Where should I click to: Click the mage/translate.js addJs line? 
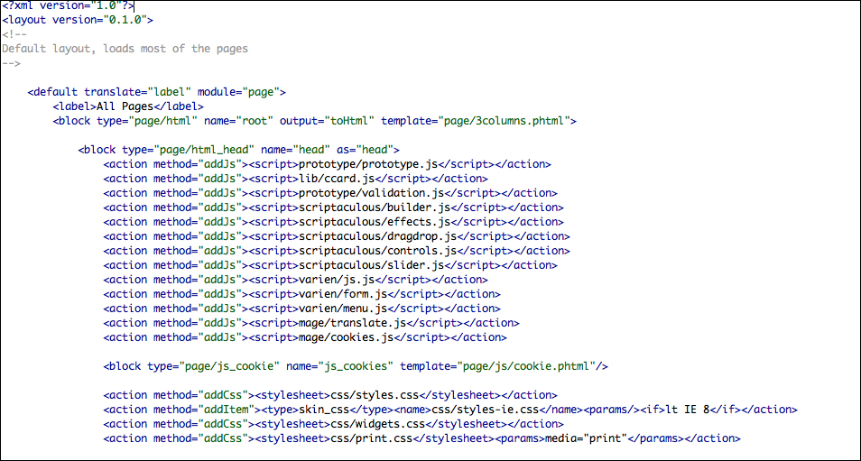click(311, 323)
